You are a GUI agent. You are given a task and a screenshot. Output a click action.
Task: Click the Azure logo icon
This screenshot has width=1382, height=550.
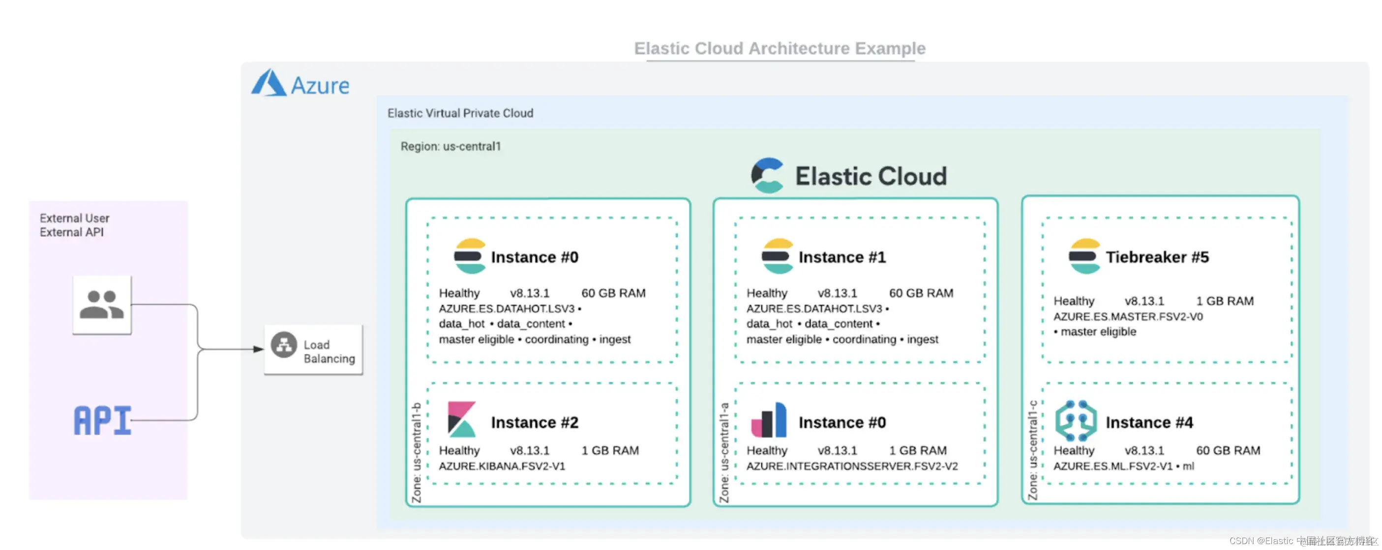tap(269, 83)
